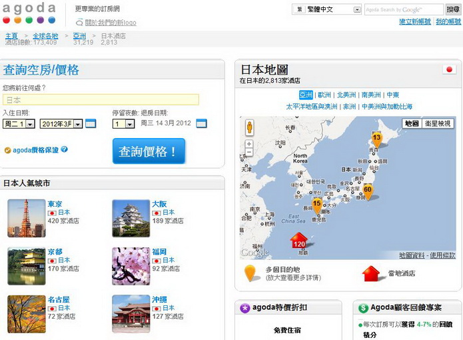Image resolution: width=463 pixels, height=340 pixels.
Task: Open the month dropdown 2012年3月
Action: pyautogui.click(x=61, y=124)
